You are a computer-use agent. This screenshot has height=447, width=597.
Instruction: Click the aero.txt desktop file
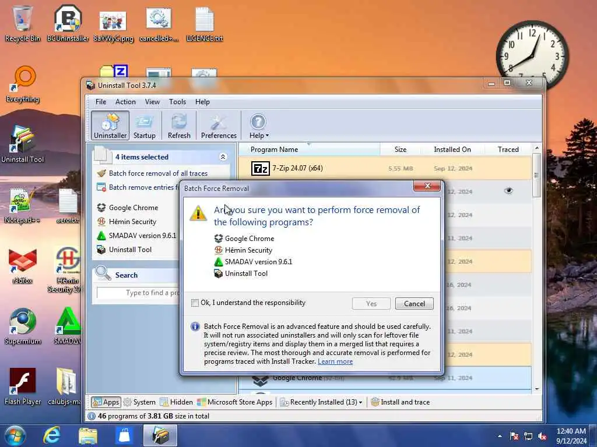[x=68, y=205]
